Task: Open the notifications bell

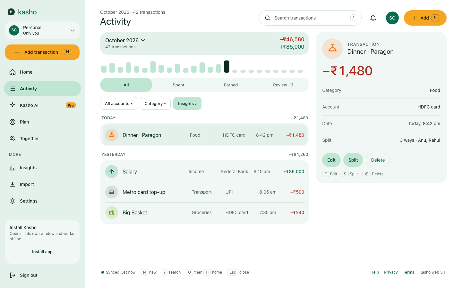Action: [373, 18]
